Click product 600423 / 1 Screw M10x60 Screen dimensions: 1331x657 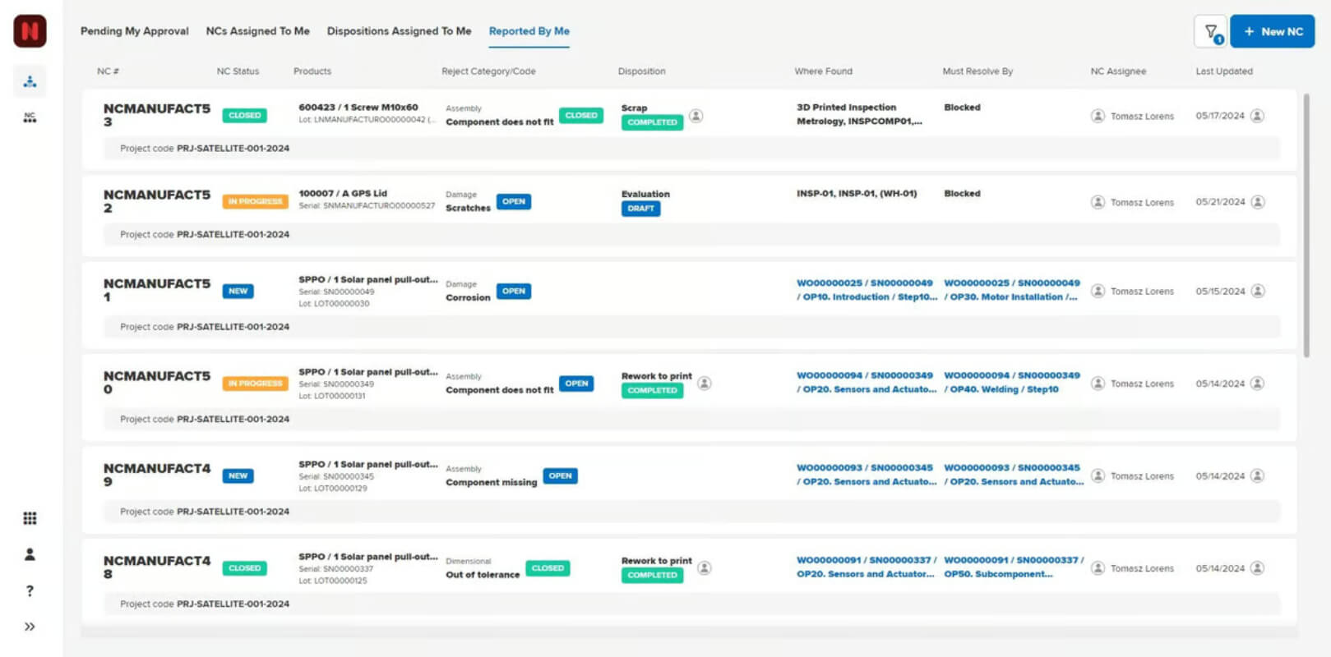tap(358, 108)
